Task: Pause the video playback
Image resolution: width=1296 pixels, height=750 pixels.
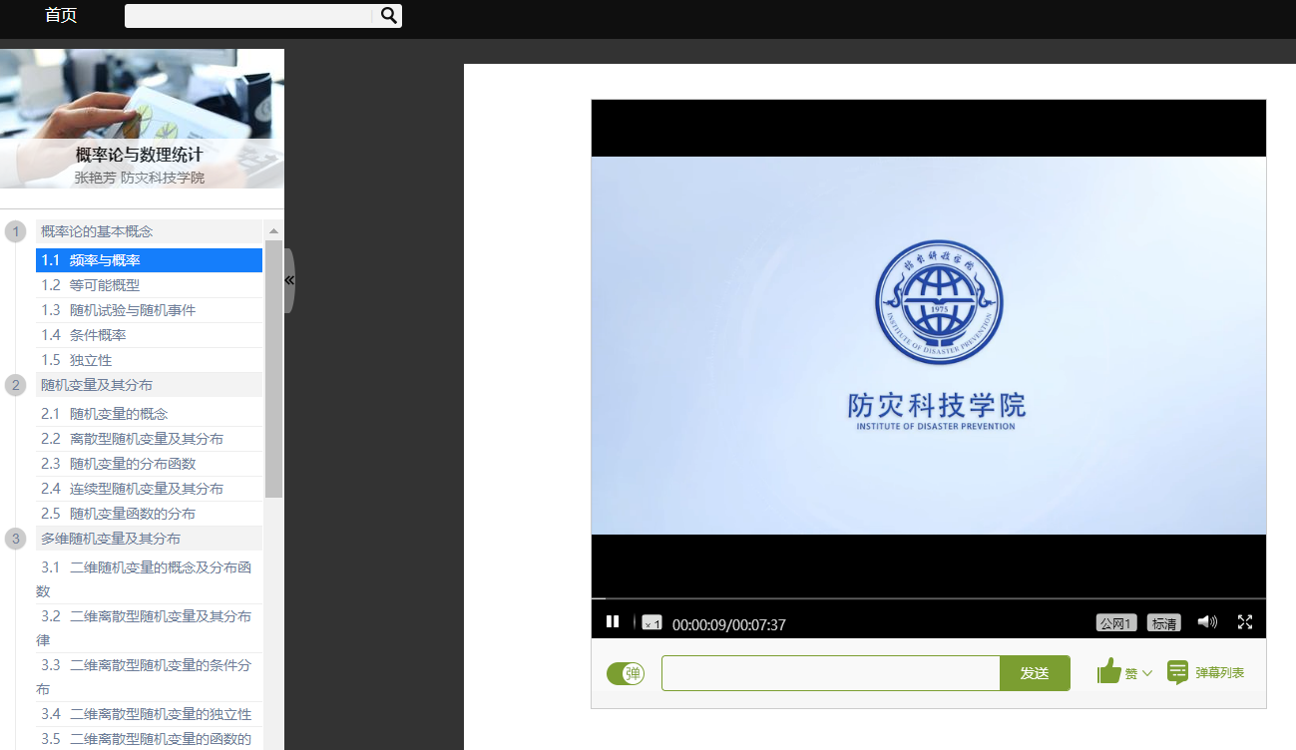Action: (x=613, y=622)
